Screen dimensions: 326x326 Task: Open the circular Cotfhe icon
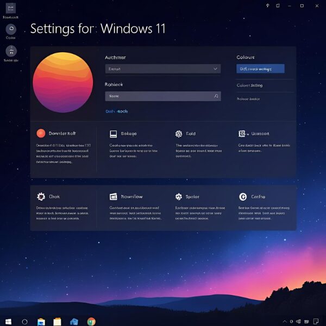243,197
